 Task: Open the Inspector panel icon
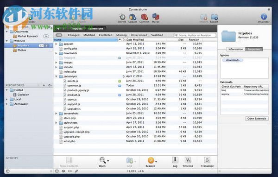tap(264, 17)
